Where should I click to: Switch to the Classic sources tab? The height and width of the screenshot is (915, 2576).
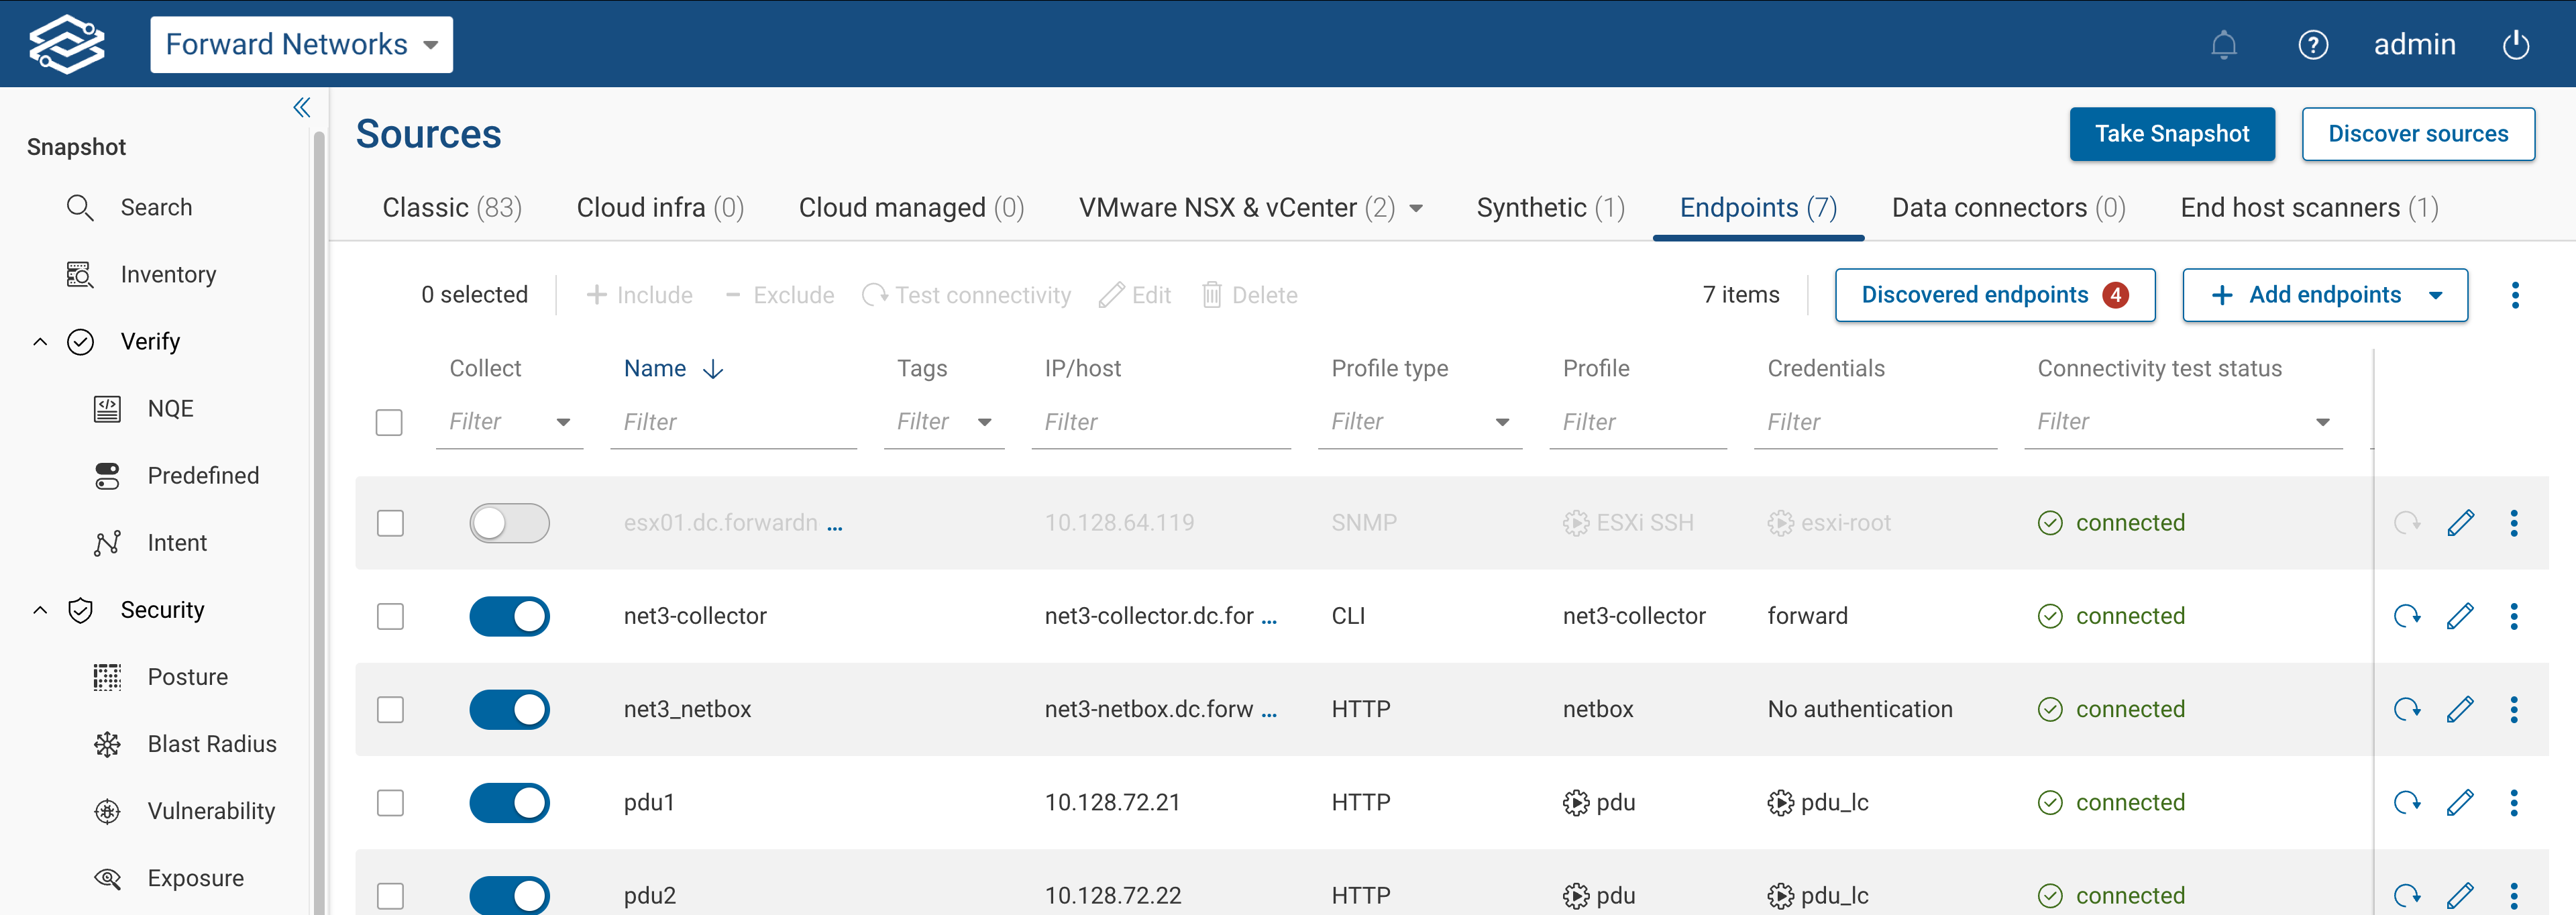[x=452, y=207]
